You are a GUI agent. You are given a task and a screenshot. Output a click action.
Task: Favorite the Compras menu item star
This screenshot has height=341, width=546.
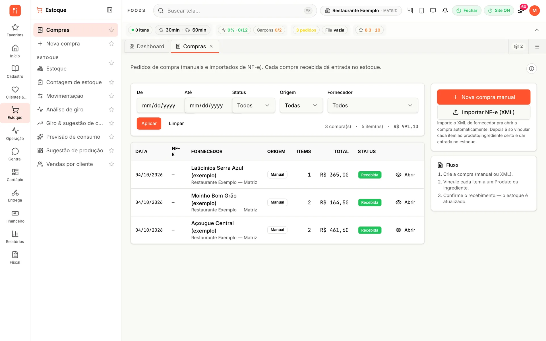click(111, 30)
